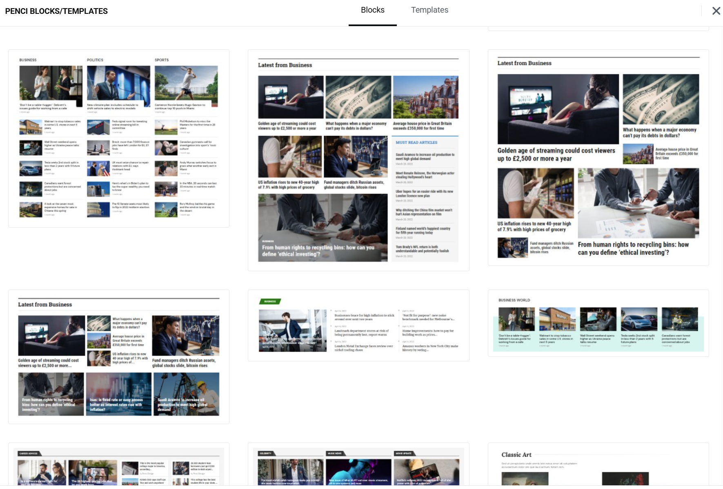Click the Must Read Articles heading
This screenshot has height=489, width=723.
click(416, 142)
